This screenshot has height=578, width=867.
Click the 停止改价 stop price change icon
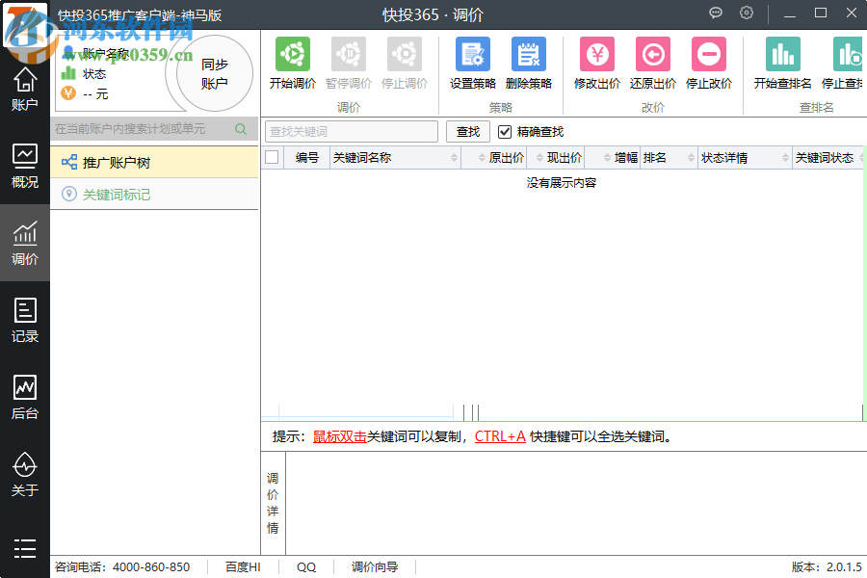[710, 54]
